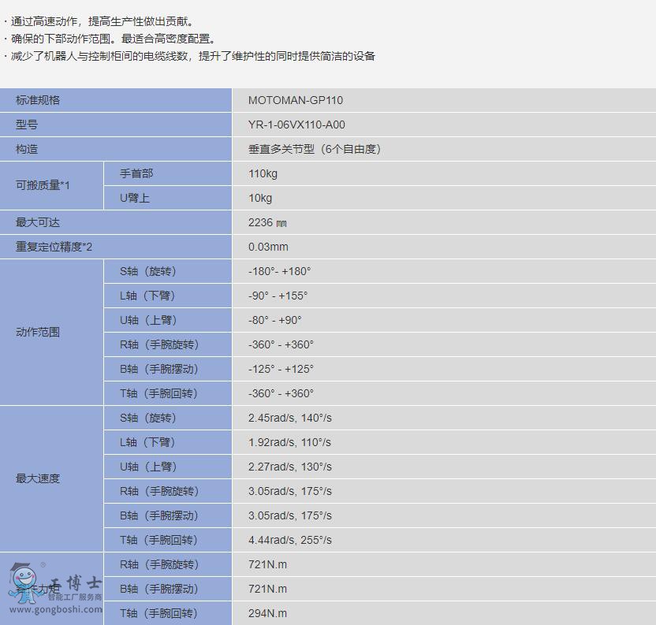Click 'L轴（下臂）' in the 动作范围 group

point(147,296)
